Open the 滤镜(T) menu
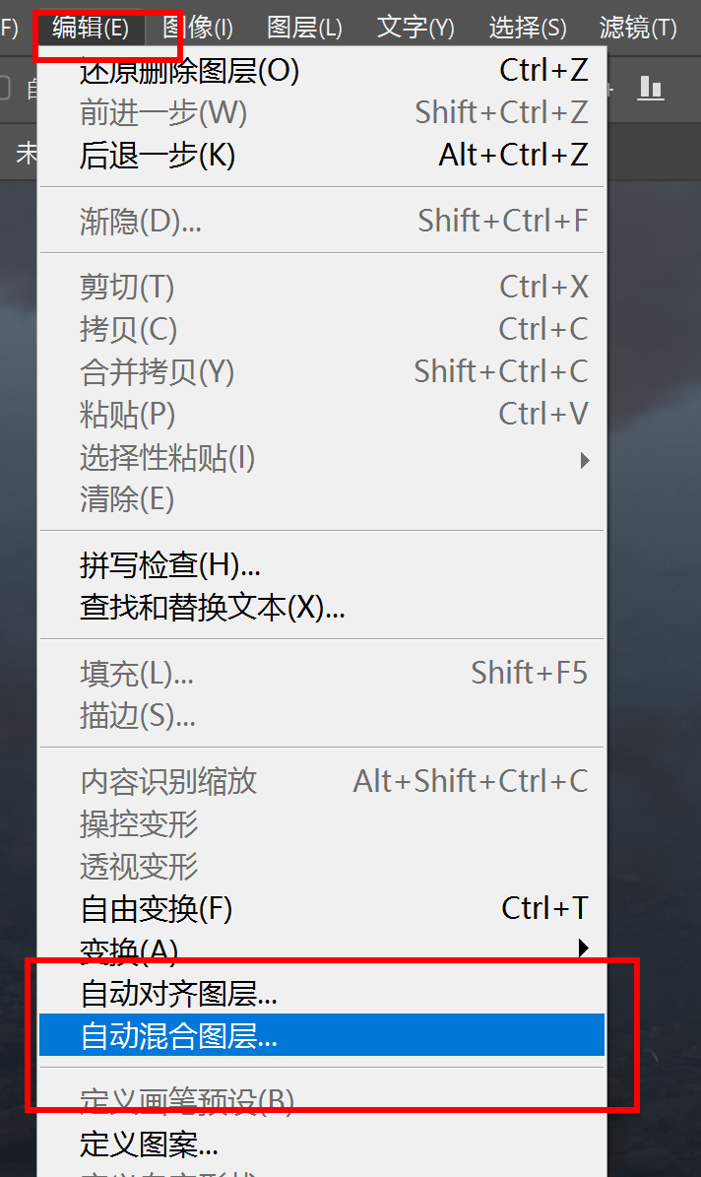 (x=638, y=28)
